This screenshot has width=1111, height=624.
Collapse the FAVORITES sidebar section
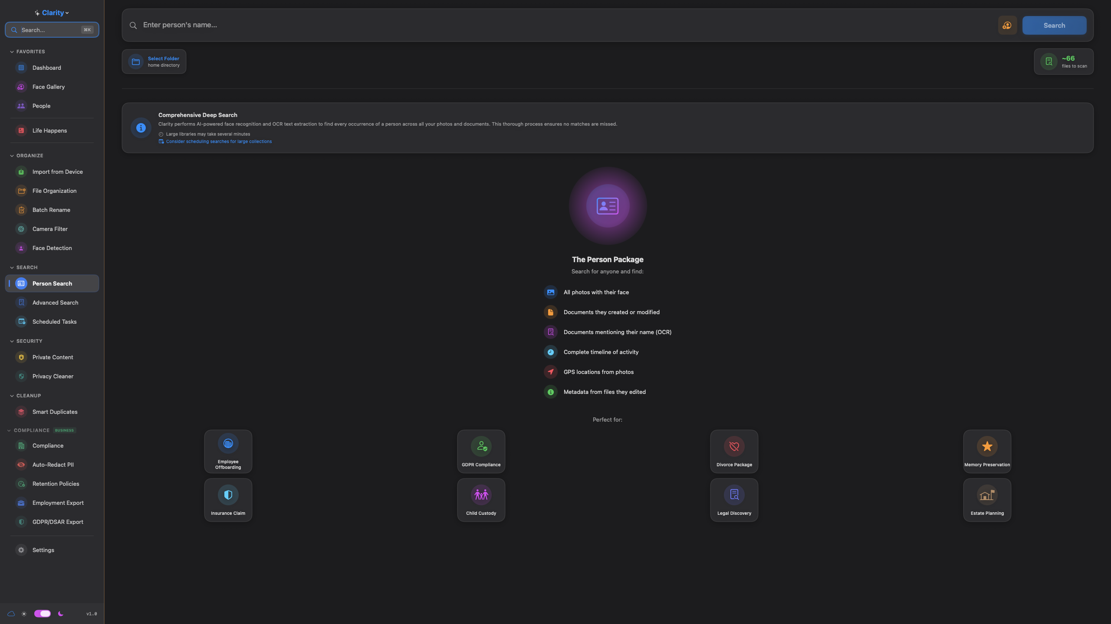coord(12,52)
